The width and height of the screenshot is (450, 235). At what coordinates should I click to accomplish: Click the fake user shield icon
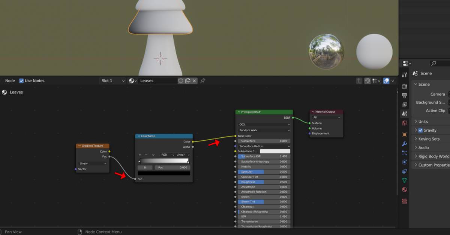[181, 80]
